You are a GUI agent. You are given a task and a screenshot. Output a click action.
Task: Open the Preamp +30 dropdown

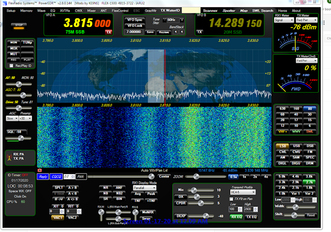point(25,118)
